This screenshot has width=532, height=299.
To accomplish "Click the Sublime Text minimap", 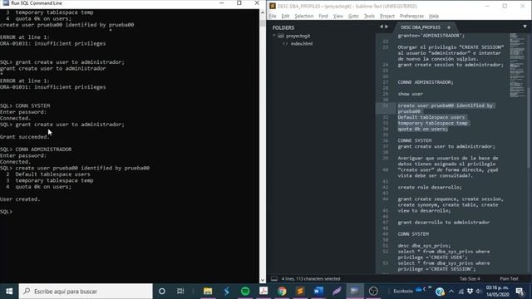I will (517, 65).
